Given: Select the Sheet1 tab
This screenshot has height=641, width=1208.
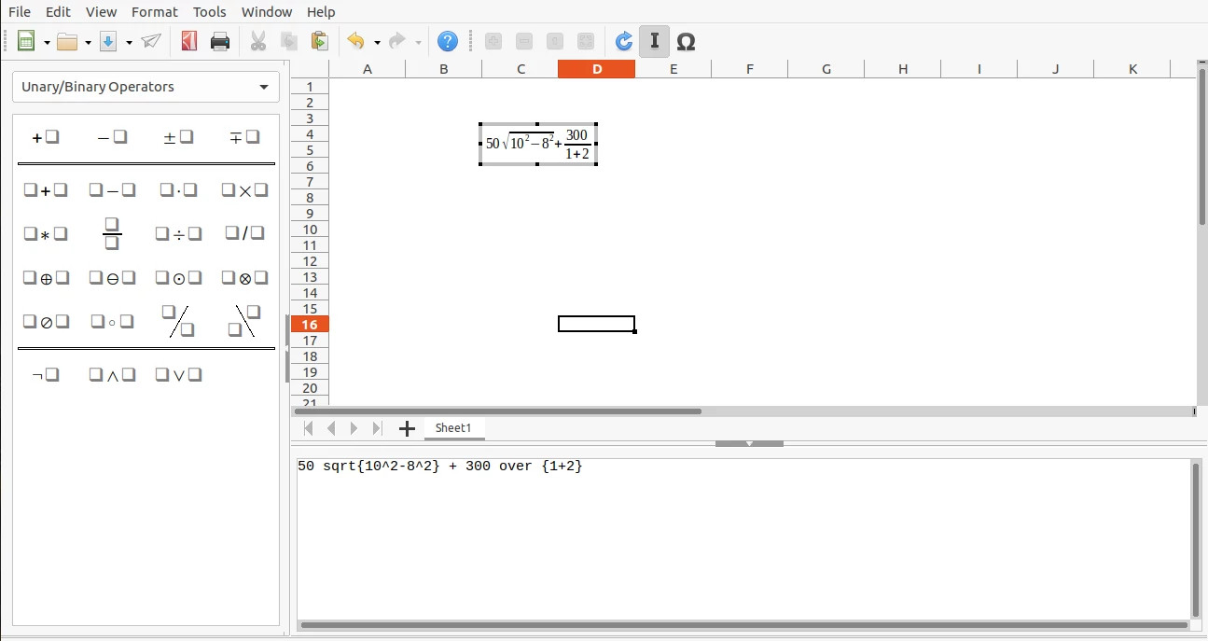Looking at the screenshot, I should (x=453, y=428).
